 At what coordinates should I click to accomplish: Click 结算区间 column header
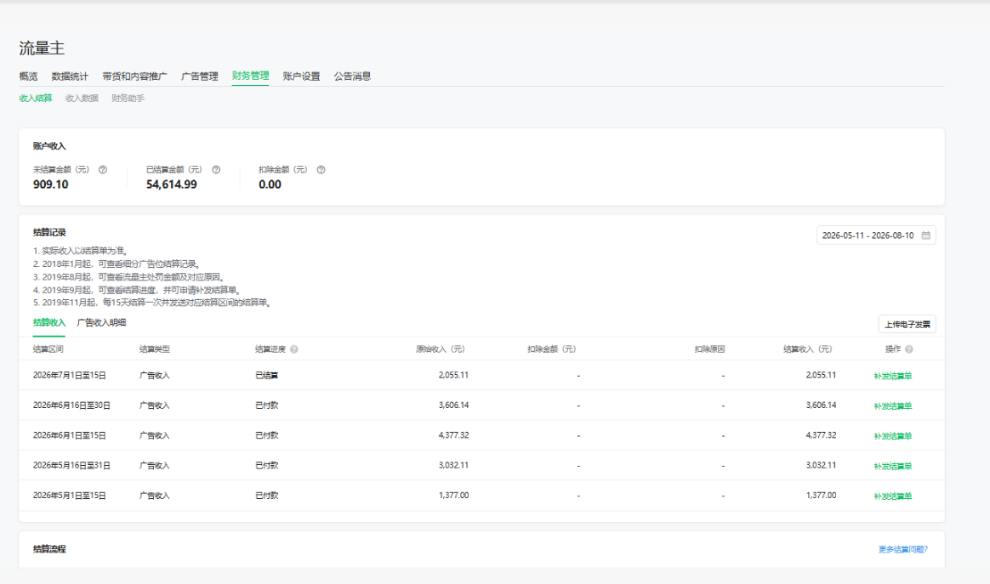[x=48, y=349]
